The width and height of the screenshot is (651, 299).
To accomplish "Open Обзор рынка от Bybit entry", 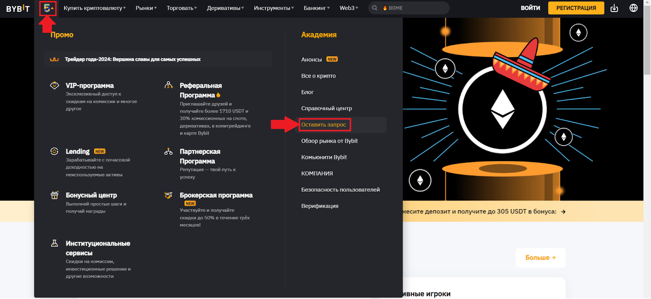I will (x=330, y=141).
